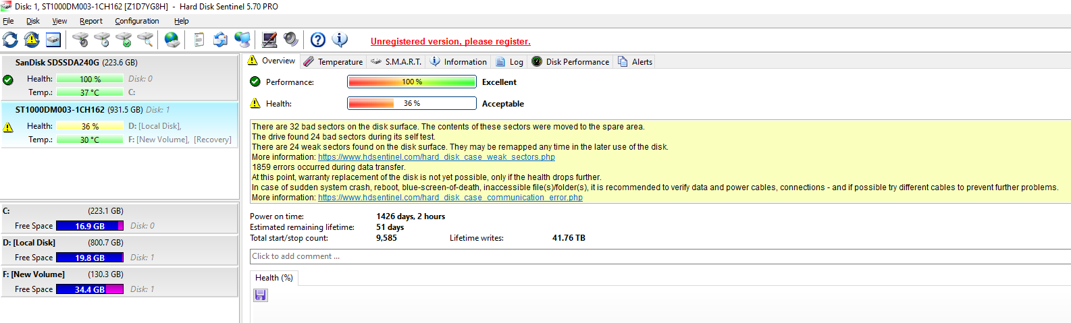Screen dimensions: 1071x323
Task: Click warning icon beside ST1000DM003 disk
Action: 8,127
